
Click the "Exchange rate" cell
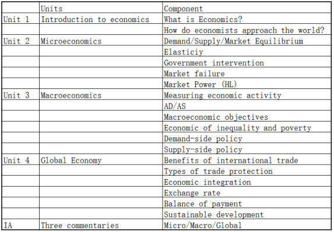coord(247,192)
